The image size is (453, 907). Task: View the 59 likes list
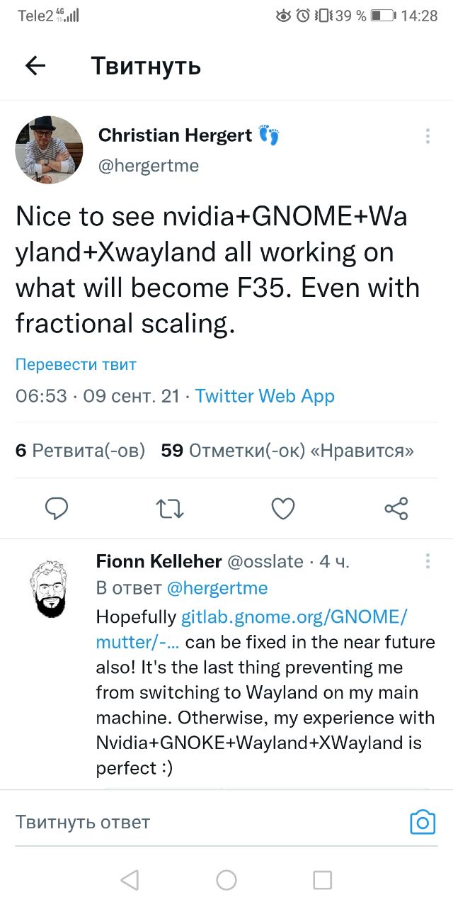click(x=287, y=451)
